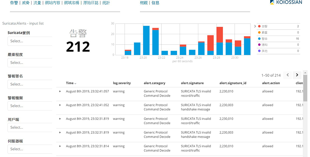Collapse the chart legend panel arrow
The width and height of the screenshot is (310, 157).
pos(255,26)
